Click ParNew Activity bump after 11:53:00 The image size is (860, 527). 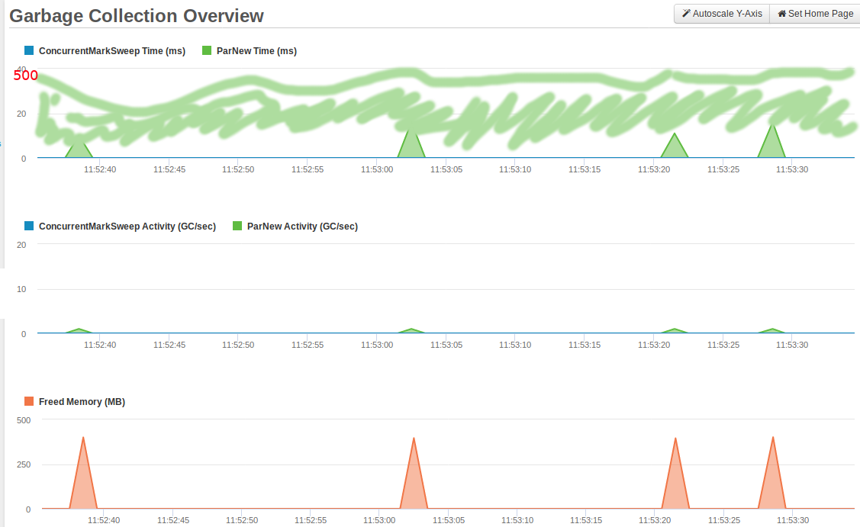411,331
